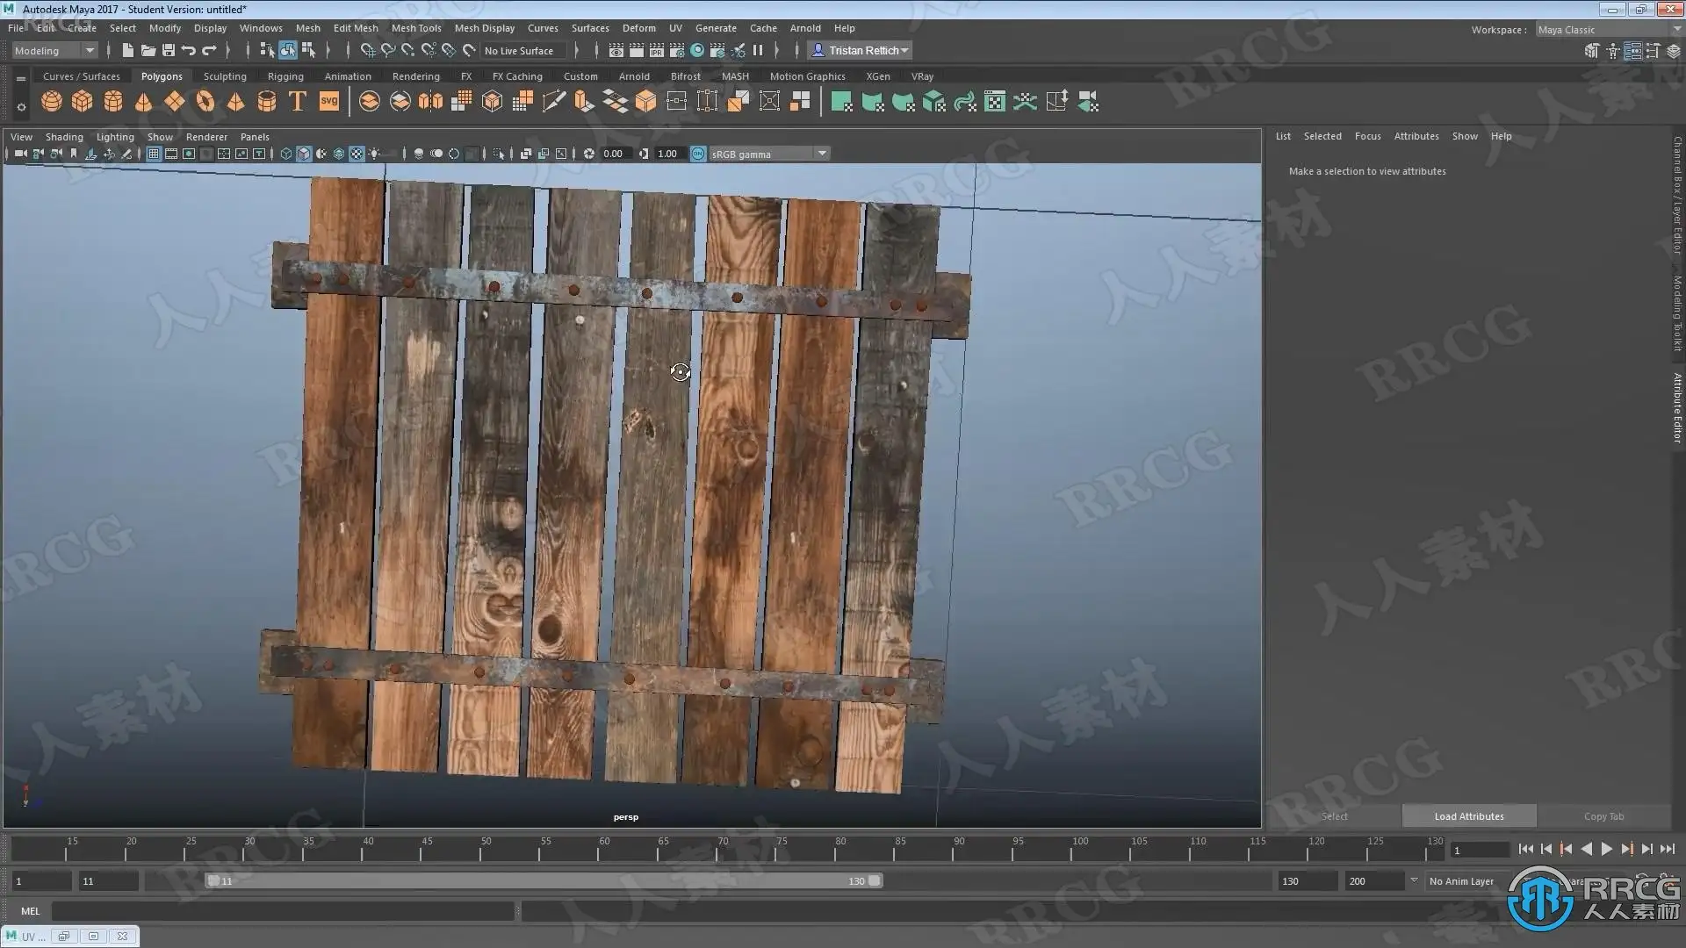Click the time range slider bar
Screen dimensions: 1686x948
click(x=544, y=881)
